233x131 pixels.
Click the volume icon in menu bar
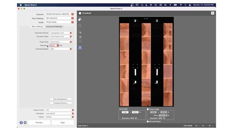[166, 5]
